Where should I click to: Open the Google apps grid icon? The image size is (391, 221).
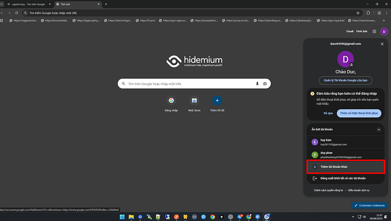(375, 31)
